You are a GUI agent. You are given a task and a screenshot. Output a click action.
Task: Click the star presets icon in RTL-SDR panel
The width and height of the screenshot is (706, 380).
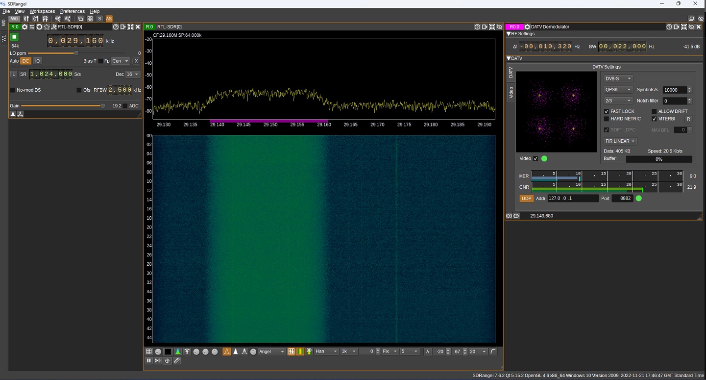(x=47, y=27)
